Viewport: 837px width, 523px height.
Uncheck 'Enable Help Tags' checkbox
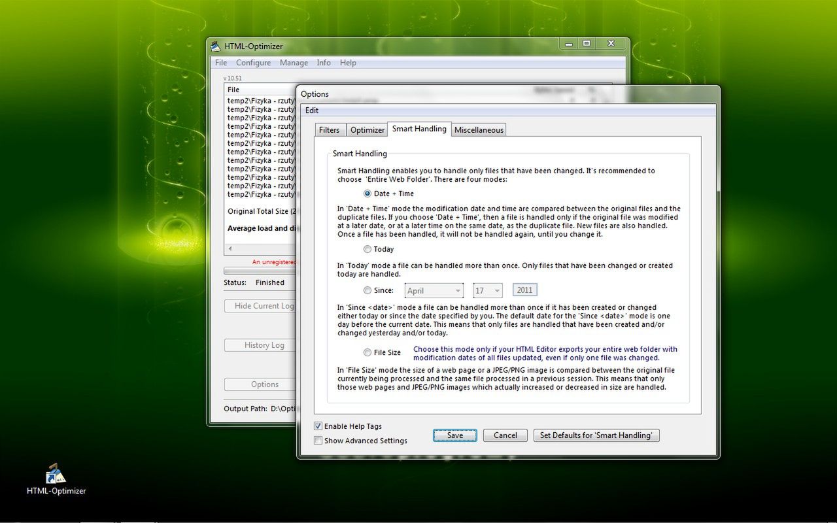318,426
